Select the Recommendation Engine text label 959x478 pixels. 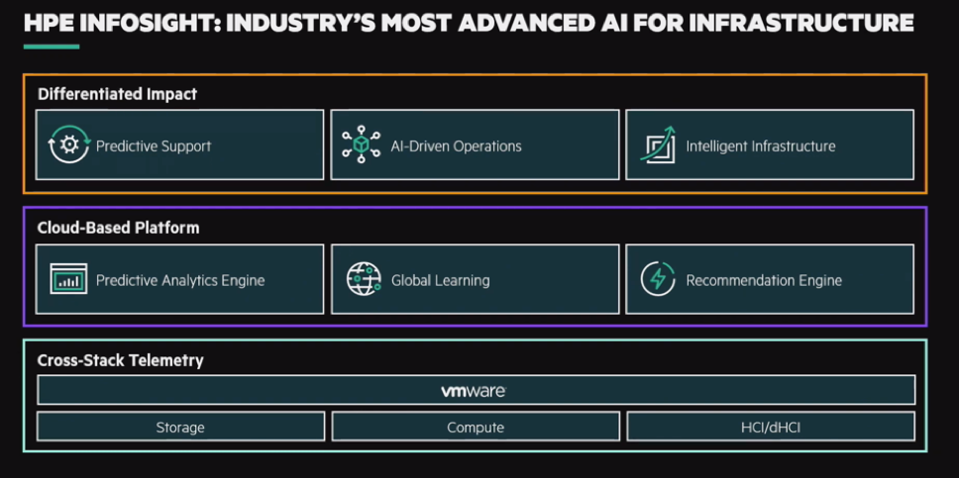764,281
